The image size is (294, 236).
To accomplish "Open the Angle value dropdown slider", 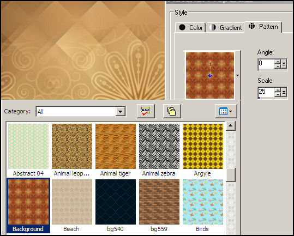I will tap(284, 64).
